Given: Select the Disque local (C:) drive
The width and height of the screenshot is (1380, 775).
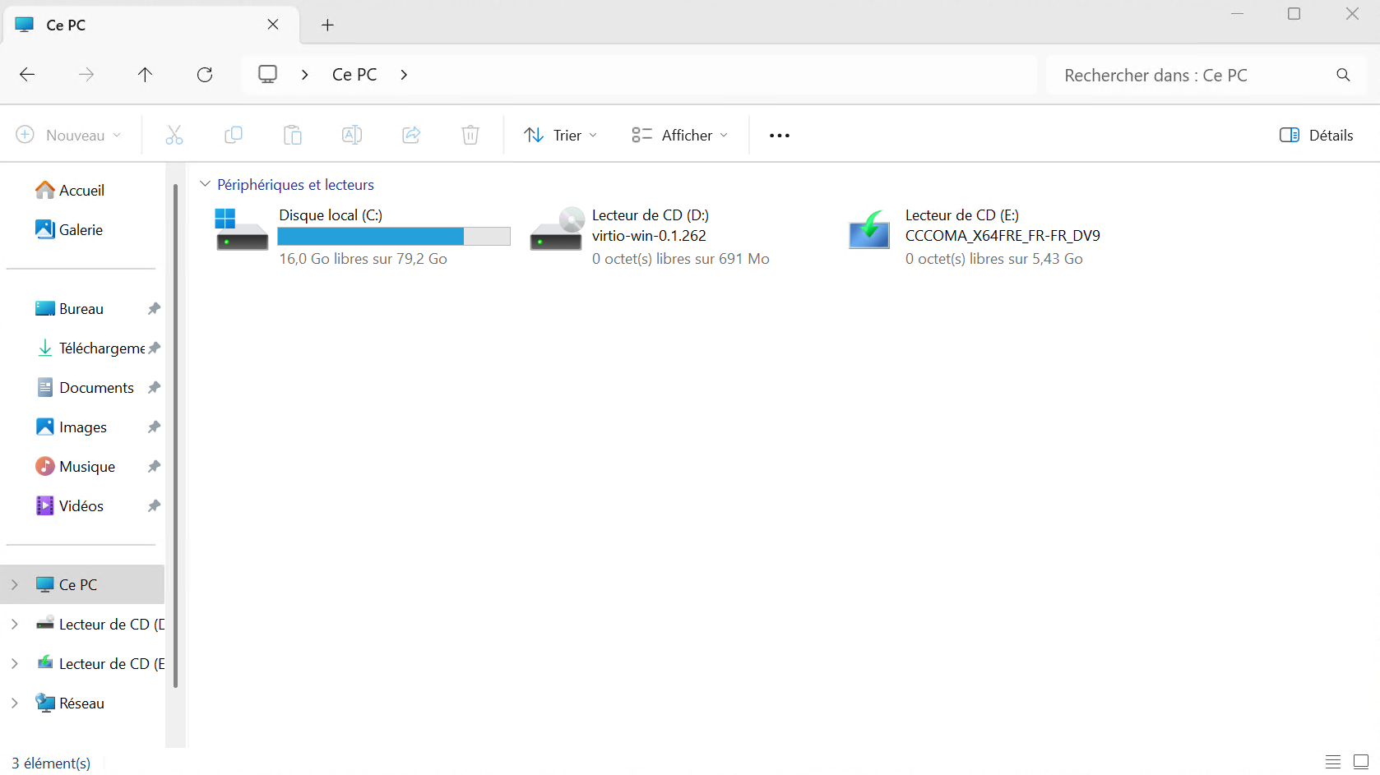Looking at the screenshot, I should point(362,237).
